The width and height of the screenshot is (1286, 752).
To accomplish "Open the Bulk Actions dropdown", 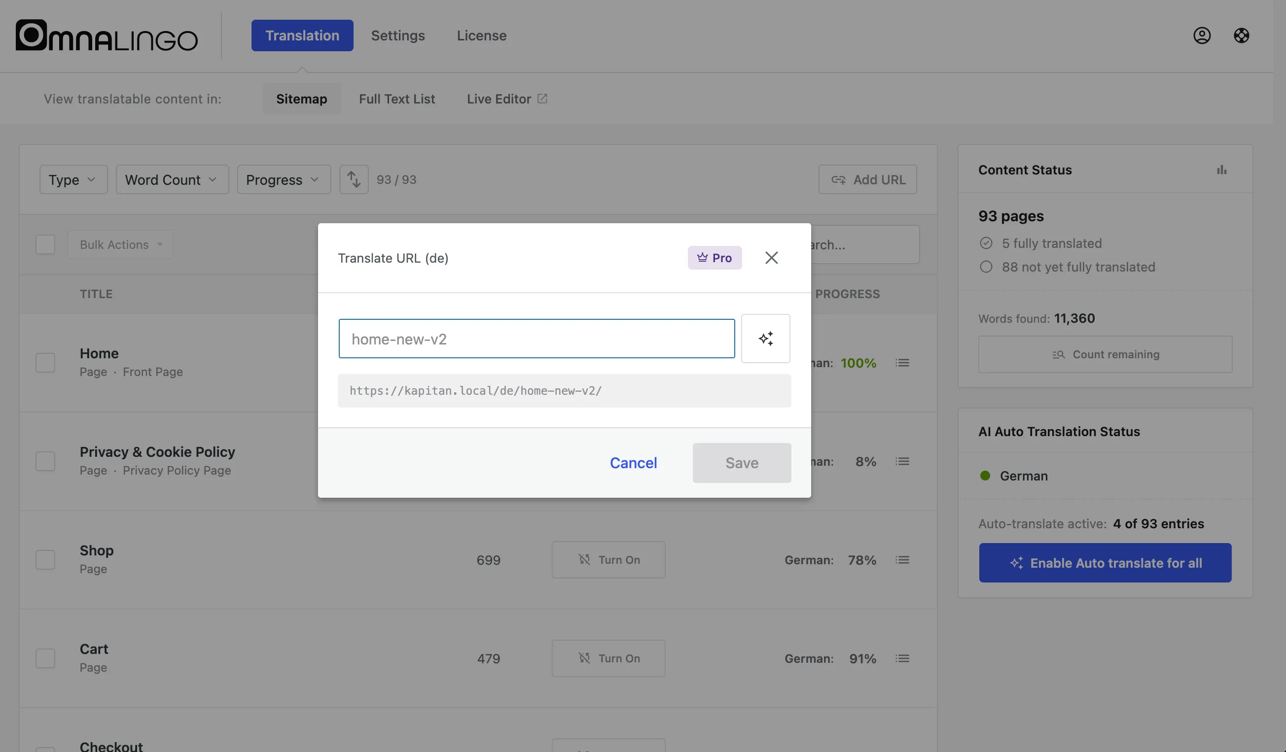I will click(120, 244).
